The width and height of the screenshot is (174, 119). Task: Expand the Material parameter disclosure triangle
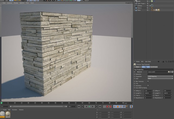pos(136,72)
